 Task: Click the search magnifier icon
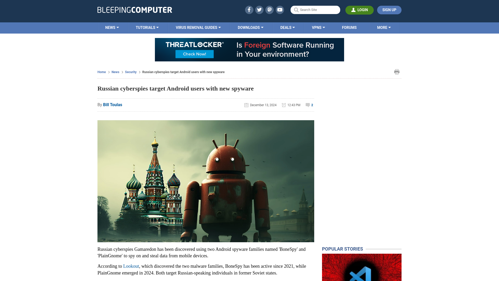click(296, 10)
